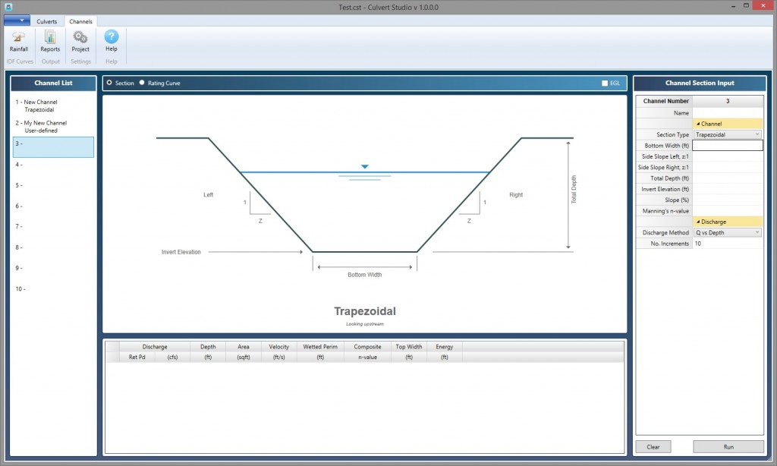Collapse the Channel section header

click(699, 123)
